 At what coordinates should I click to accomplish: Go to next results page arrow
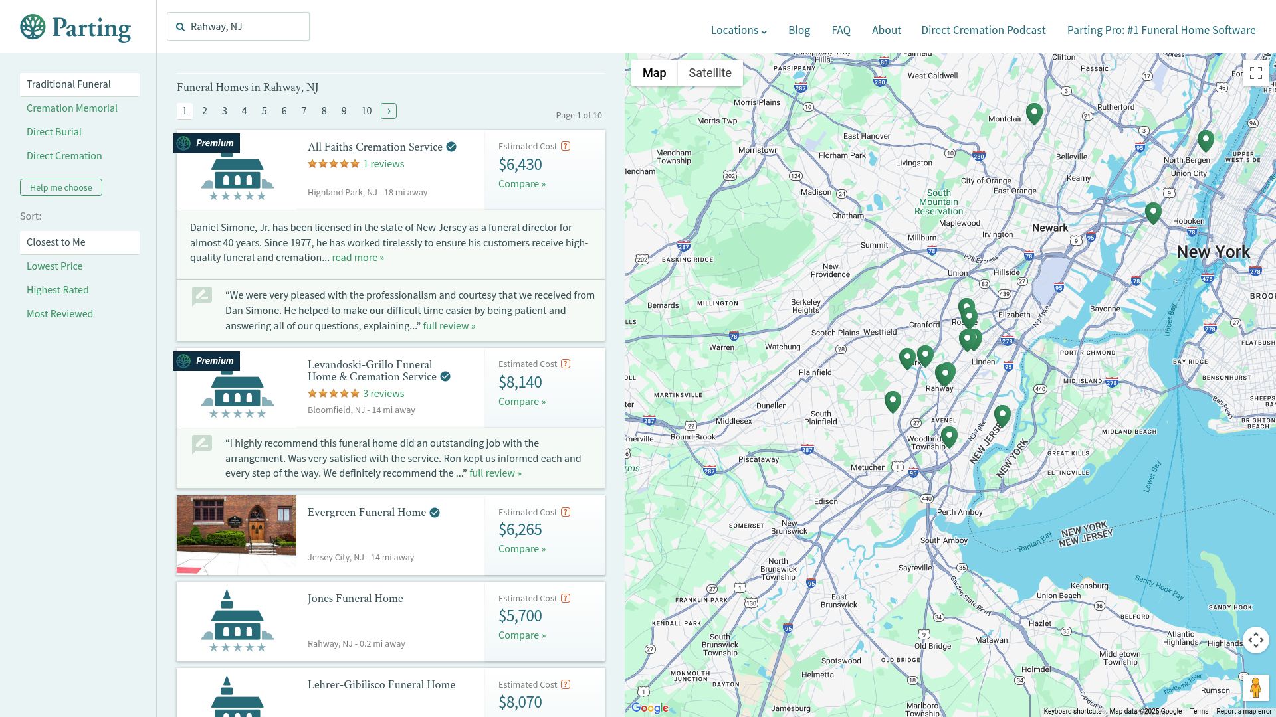point(389,111)
